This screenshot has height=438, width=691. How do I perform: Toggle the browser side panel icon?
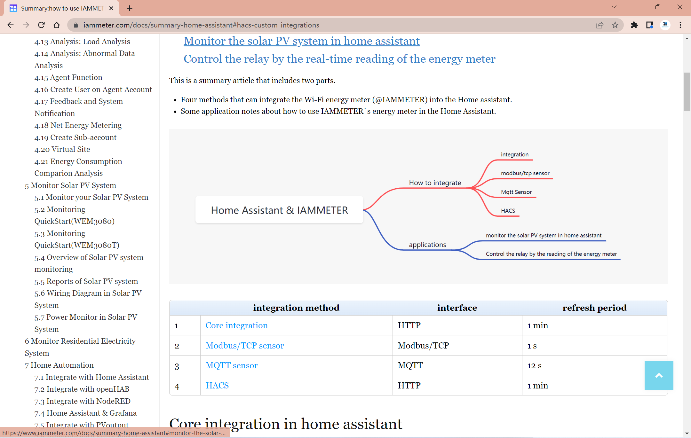click(649, 25)
